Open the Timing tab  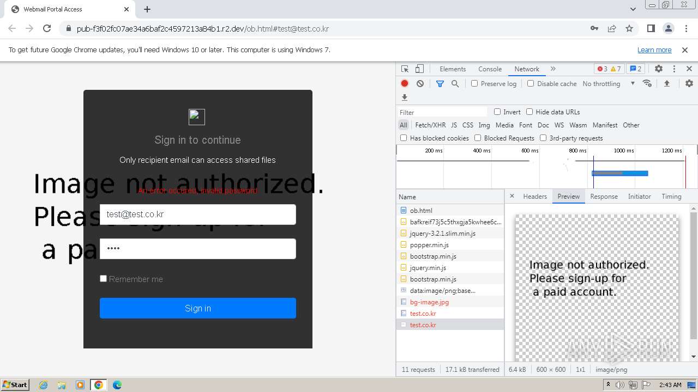[671, 197]
